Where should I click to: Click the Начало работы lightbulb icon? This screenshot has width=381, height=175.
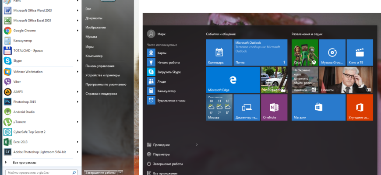point(151,63)
